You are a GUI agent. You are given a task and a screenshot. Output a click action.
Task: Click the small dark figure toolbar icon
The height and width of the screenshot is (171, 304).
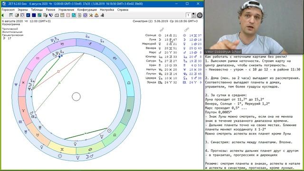[x=102, y=15]
